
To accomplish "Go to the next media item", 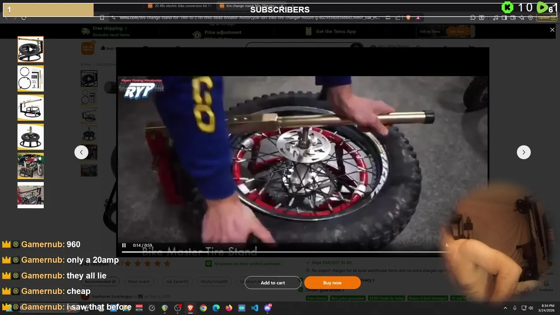I will pos(524,152).
